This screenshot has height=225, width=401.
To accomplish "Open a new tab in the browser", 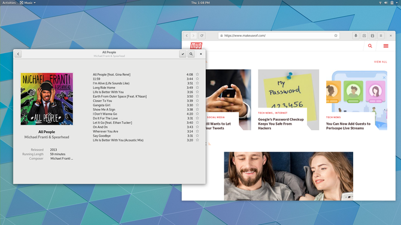I will (x=364, y=36).
